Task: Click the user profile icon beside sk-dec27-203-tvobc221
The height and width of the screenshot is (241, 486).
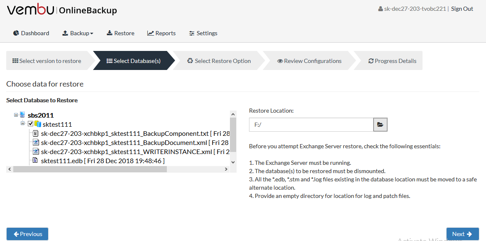Action: tap(380, 9)
